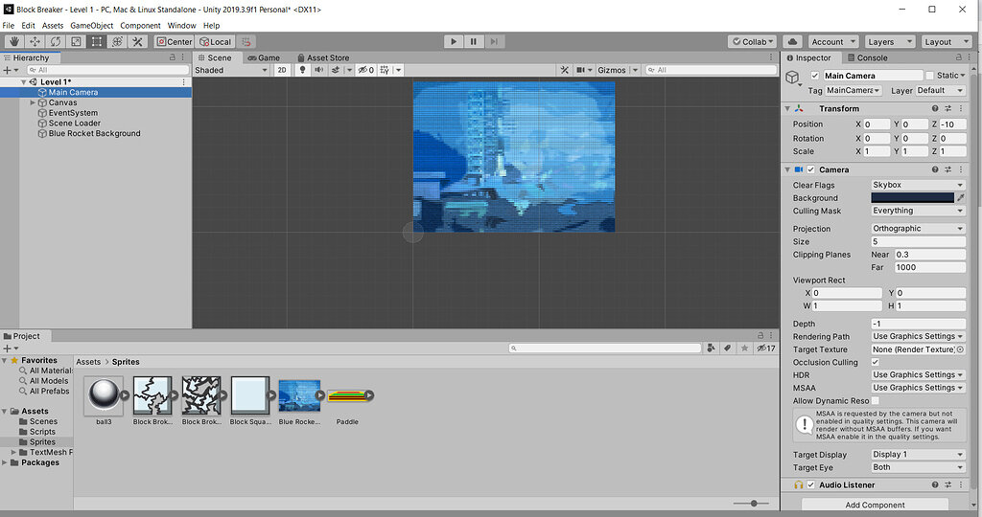Enable Allow Dynamic Resolution checkbox
Viewport: 982px width, 517px height.
pyautogui.click(x=875, y=401)
